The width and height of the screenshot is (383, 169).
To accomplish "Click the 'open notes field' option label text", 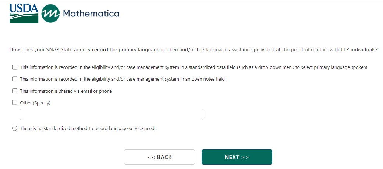I will pos(122,79).
